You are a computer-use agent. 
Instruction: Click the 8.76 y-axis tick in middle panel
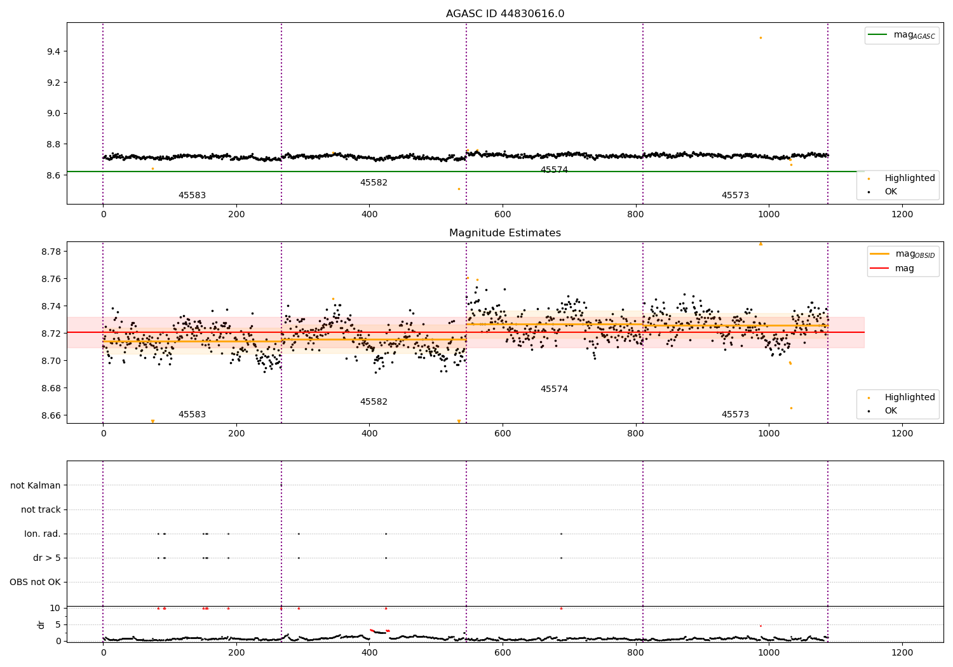click(x=51, y=280)
